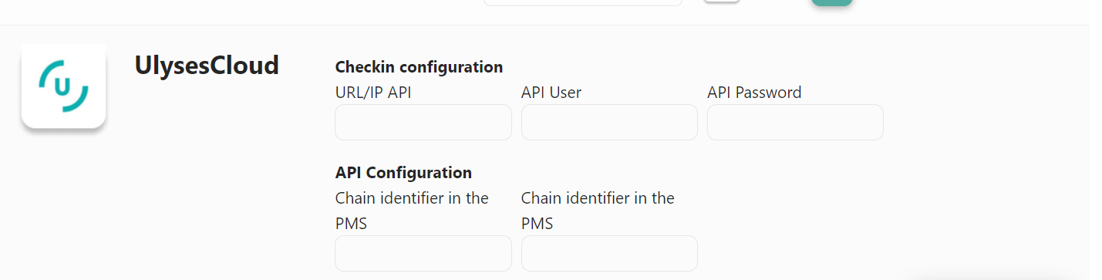
Task: Focus the API Password input field
Action: point(795,123)
